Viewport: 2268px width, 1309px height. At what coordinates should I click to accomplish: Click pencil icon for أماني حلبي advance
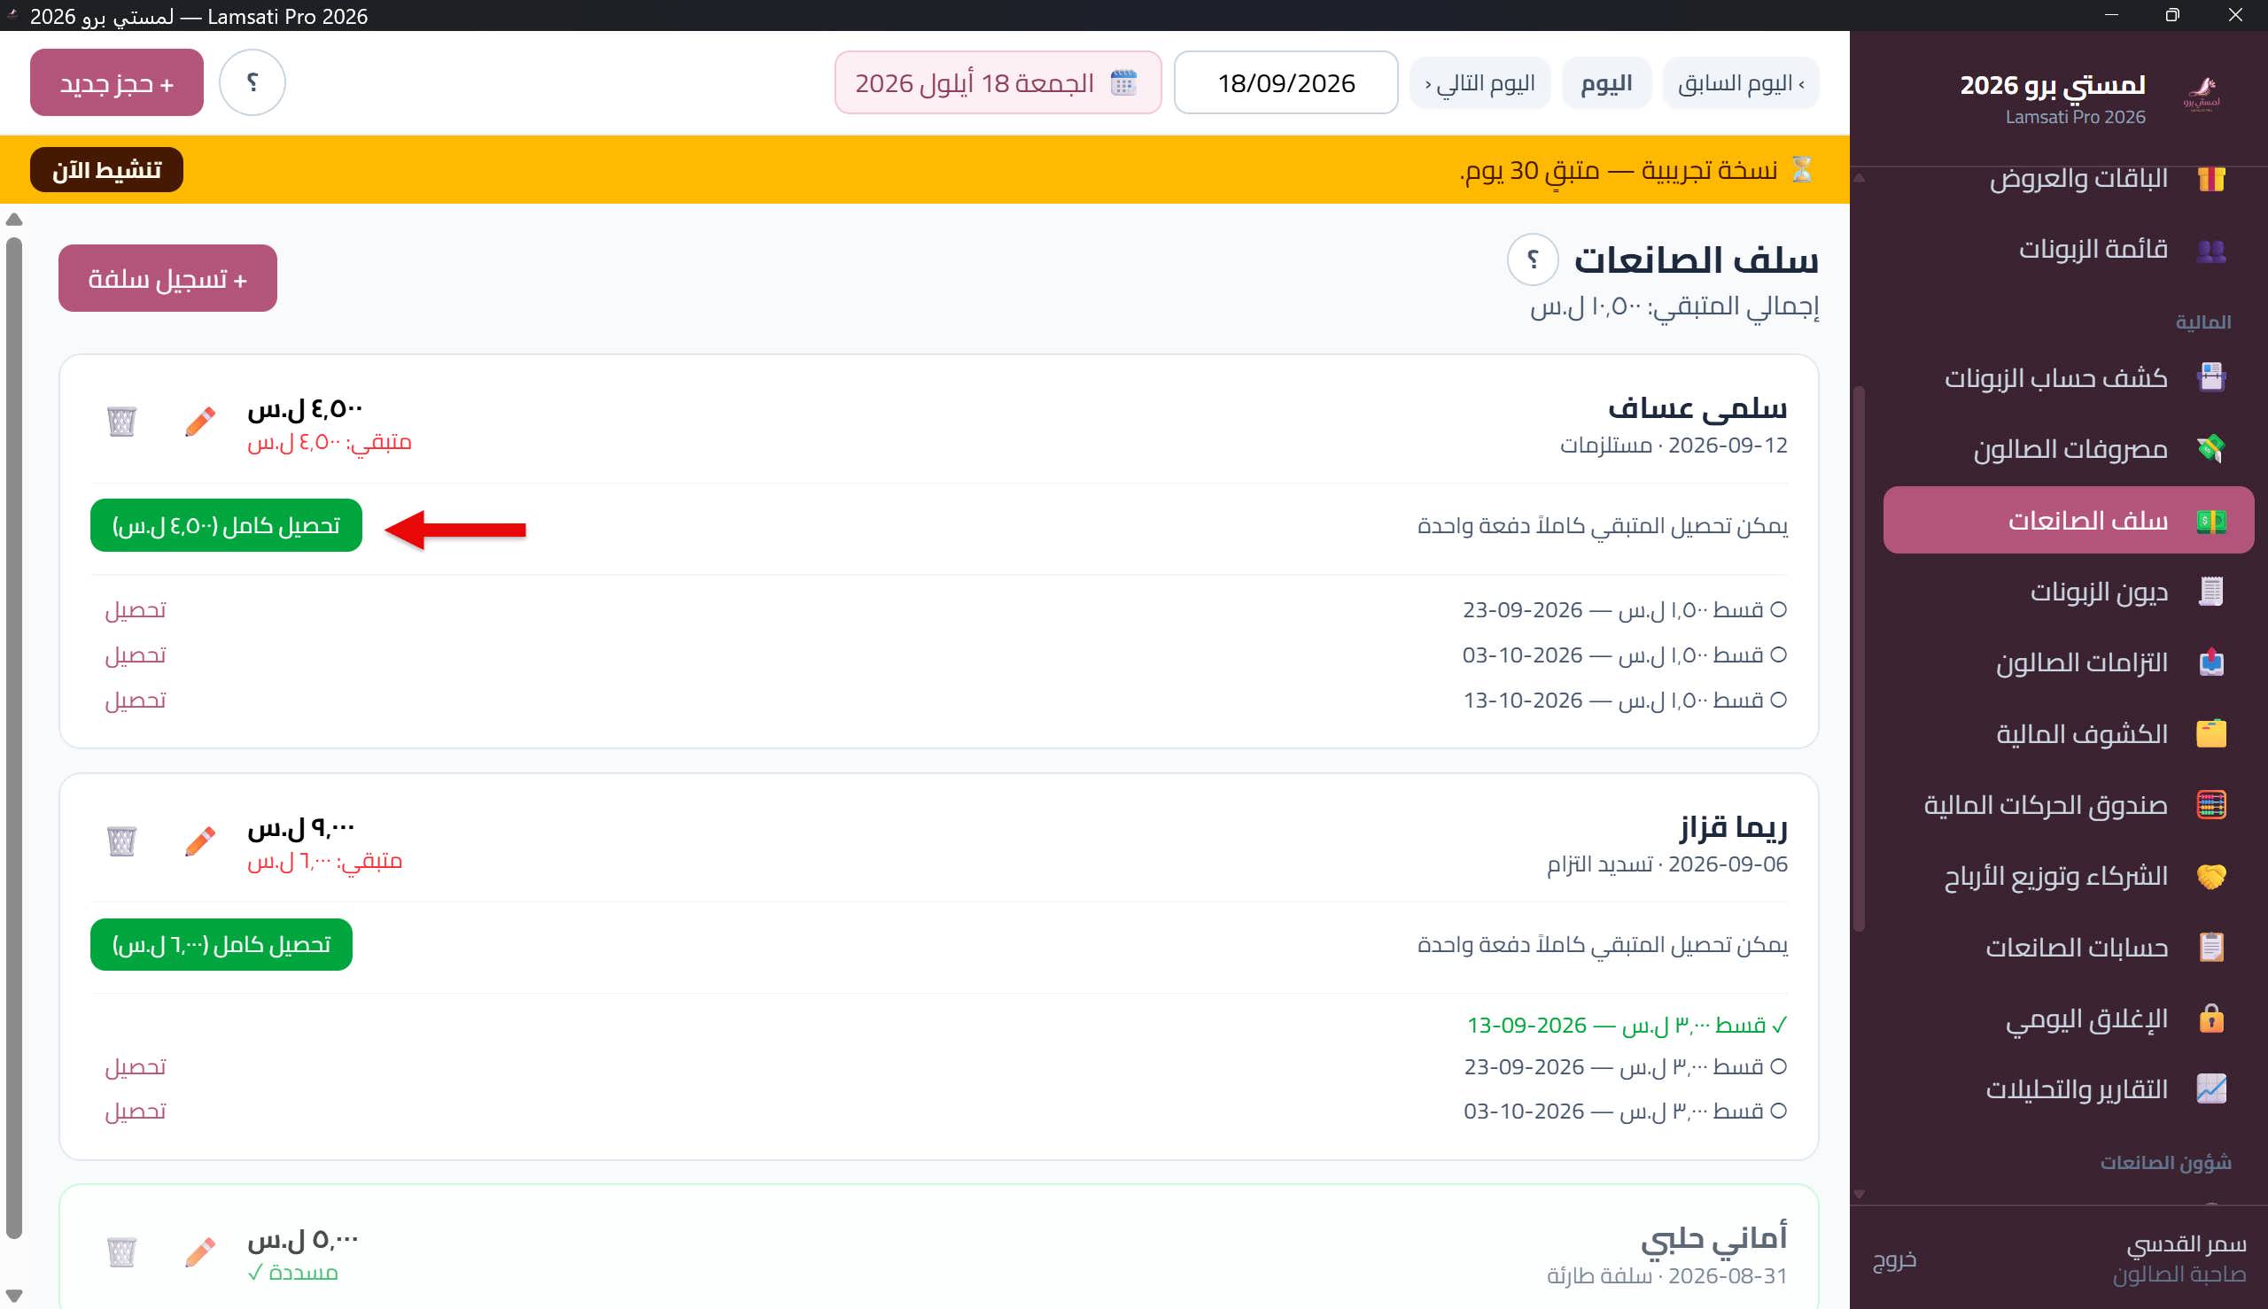(x=200, y=1251)
